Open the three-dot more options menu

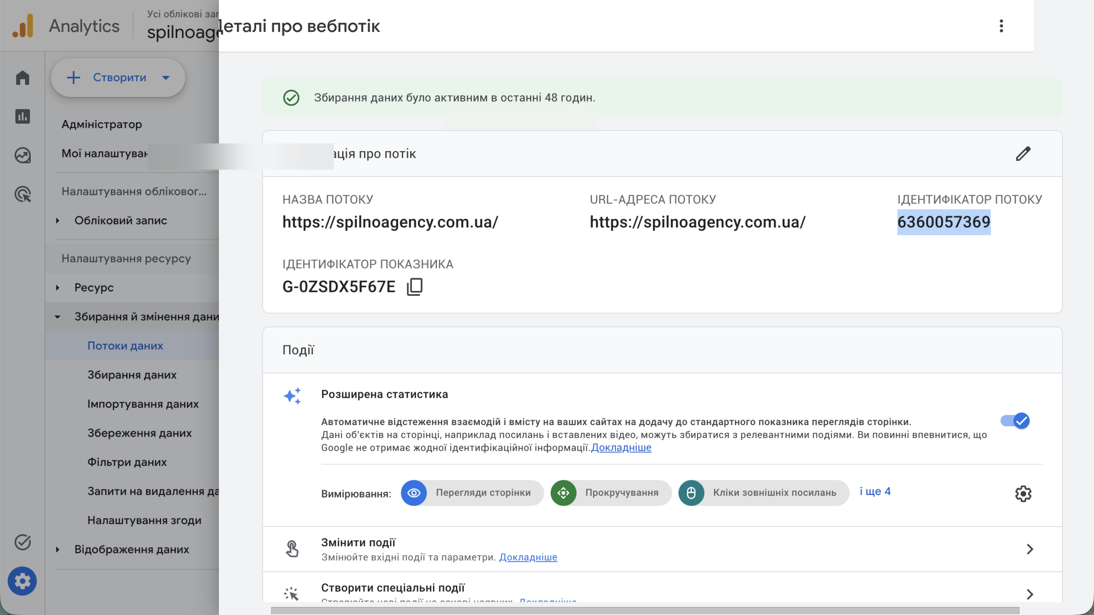click(x=1001, y=26)
